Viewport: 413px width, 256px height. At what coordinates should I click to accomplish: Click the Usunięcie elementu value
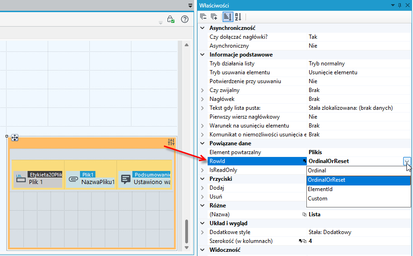coord(333,72)
